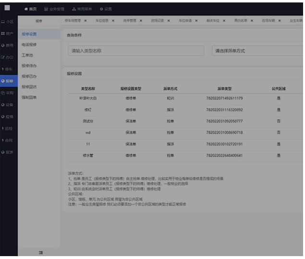Click ID 782022031116320892
Screen dimensions: 305x259
point(224,110)
